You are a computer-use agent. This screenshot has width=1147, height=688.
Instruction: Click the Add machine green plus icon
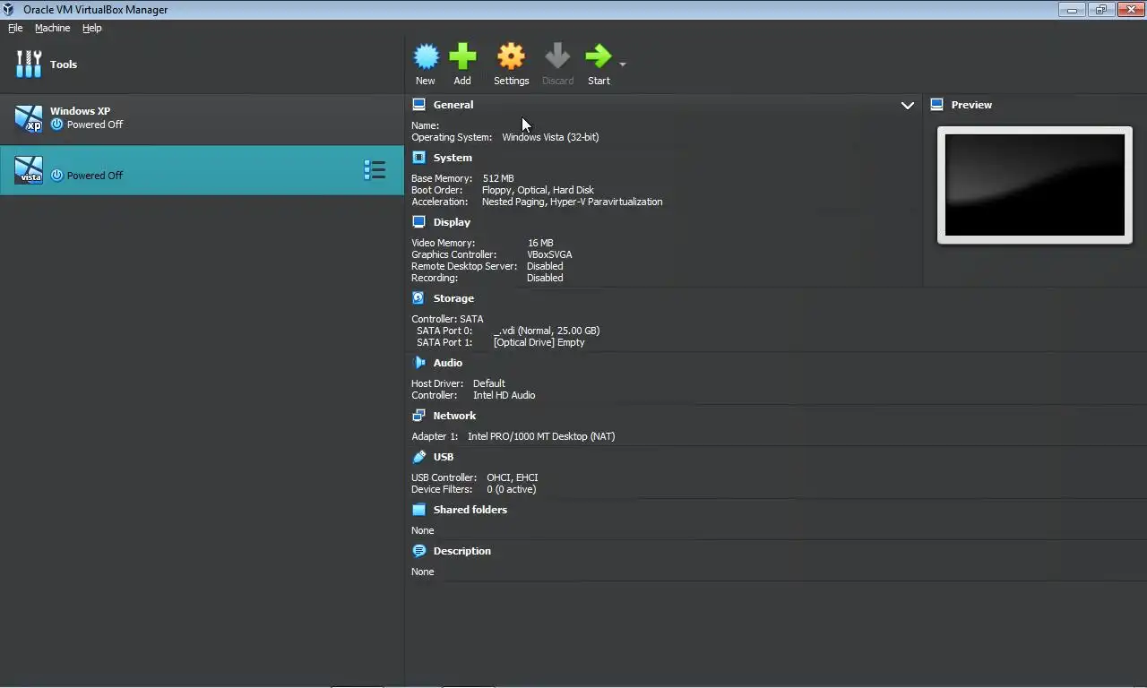click(x=462, y=57)
